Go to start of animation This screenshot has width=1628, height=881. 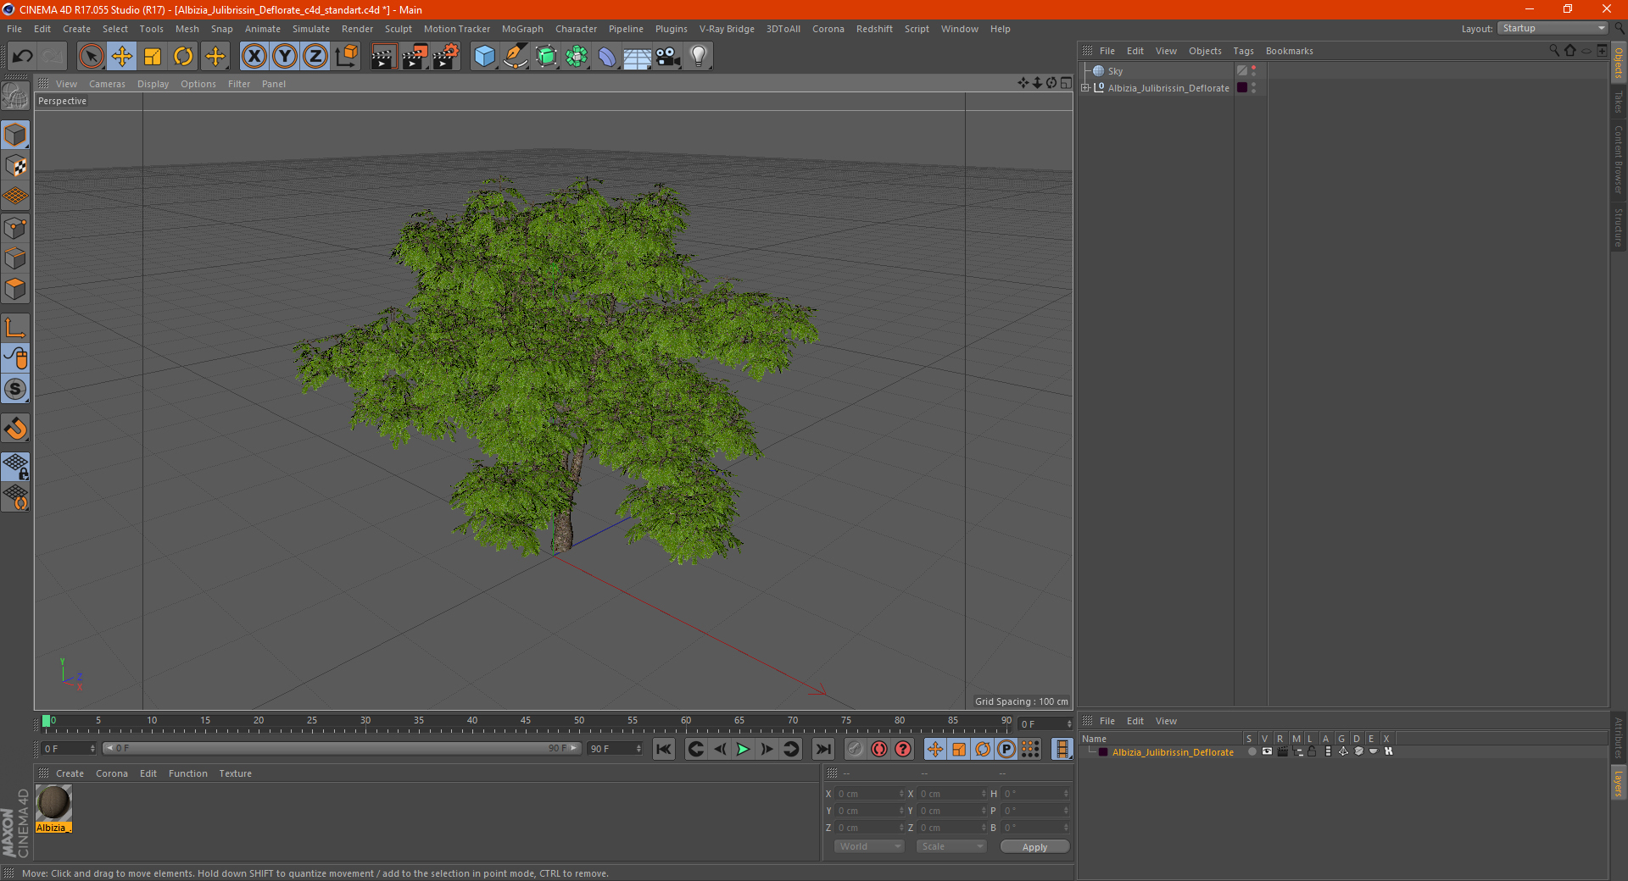click(x=664, y=749)
